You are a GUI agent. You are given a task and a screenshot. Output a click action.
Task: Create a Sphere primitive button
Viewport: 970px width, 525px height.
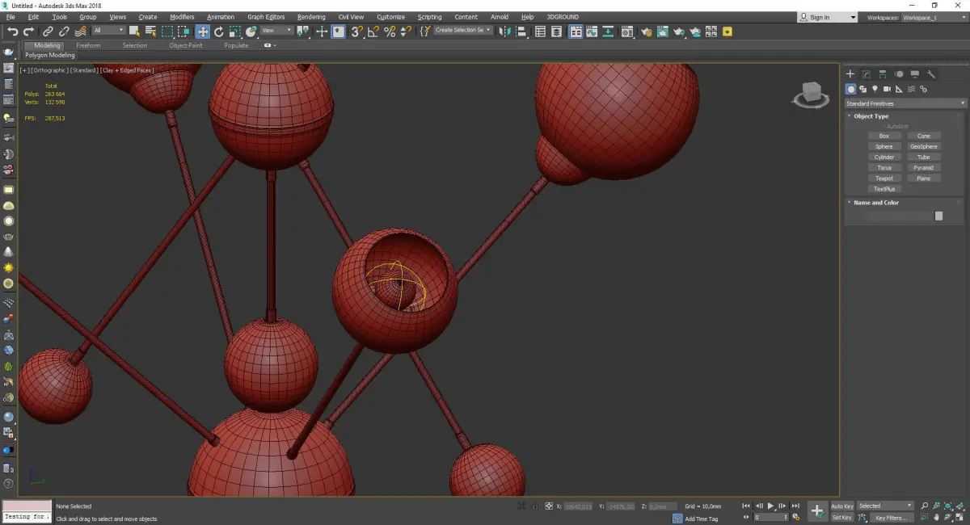click(884, 146)
